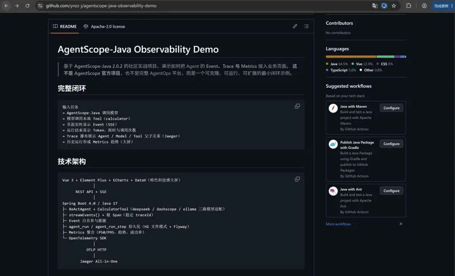Open browser profile avatar icon

(x=424, y=6)
